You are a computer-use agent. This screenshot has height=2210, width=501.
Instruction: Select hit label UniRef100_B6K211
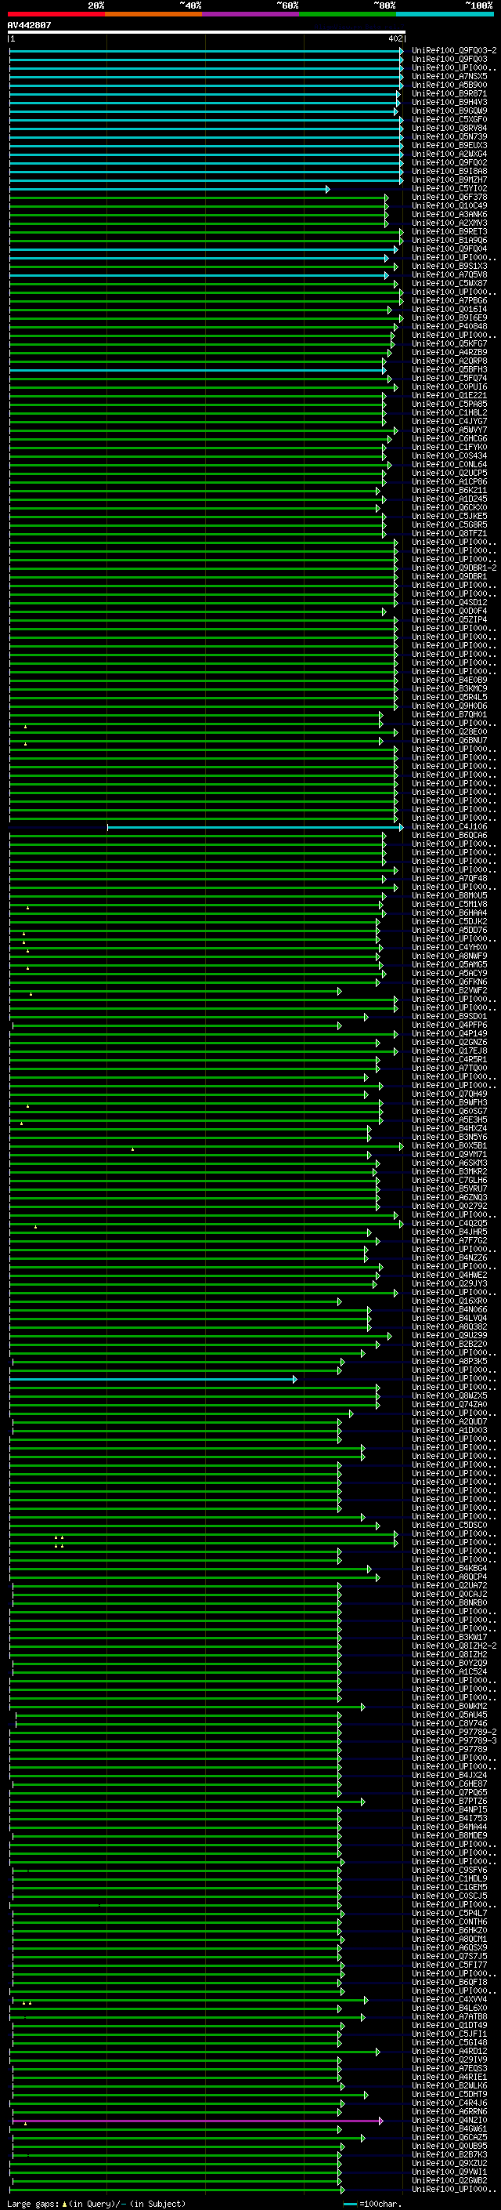449,491
